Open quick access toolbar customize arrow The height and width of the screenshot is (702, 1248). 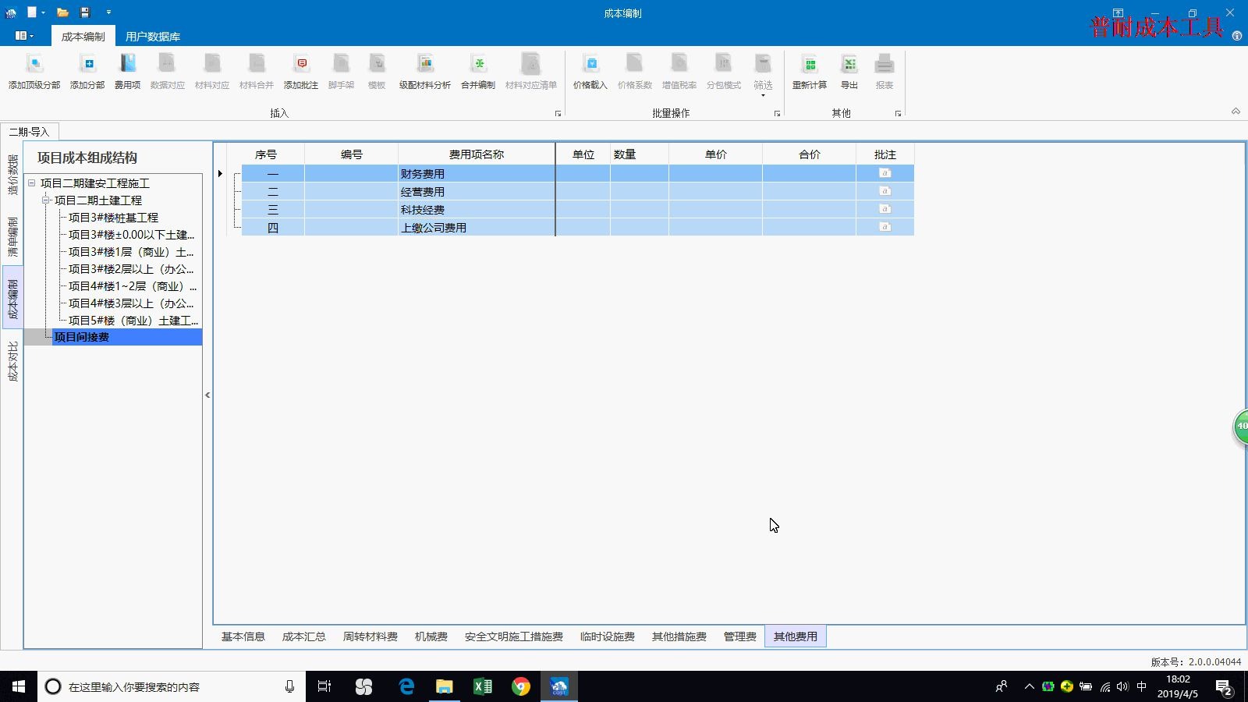pos(108,12)
